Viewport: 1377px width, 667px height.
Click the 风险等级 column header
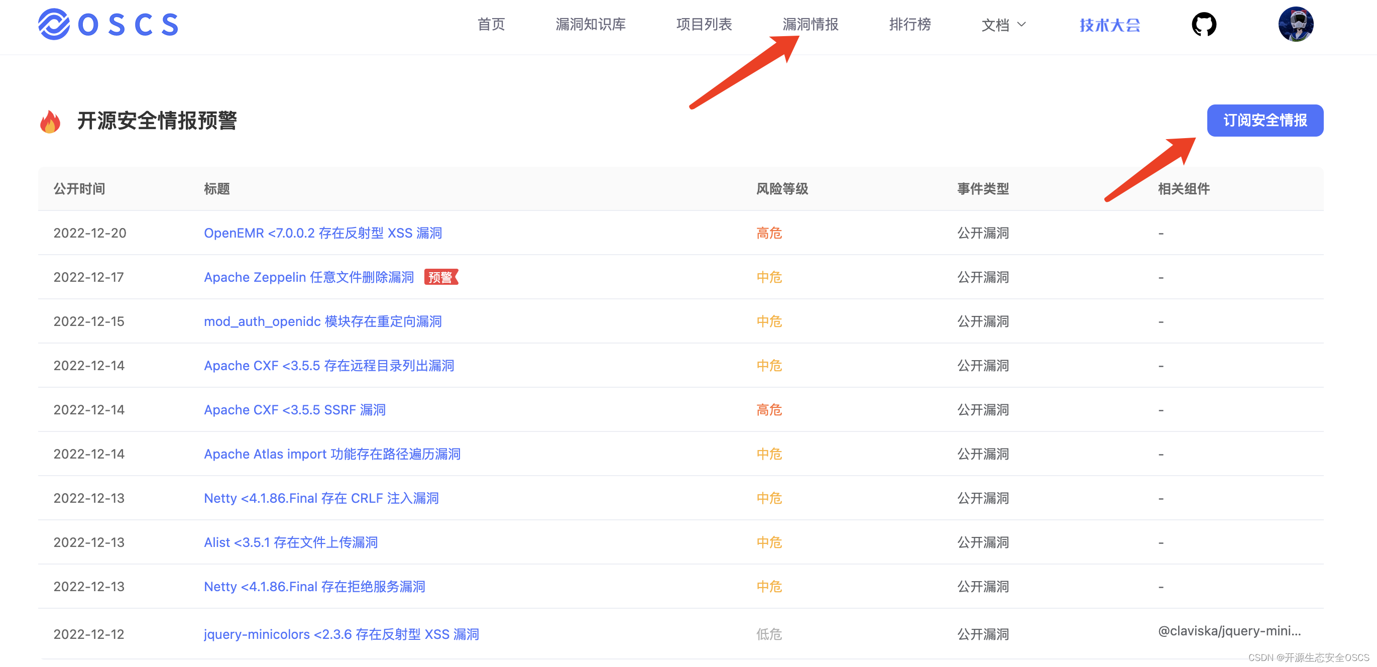coord(782,189)
